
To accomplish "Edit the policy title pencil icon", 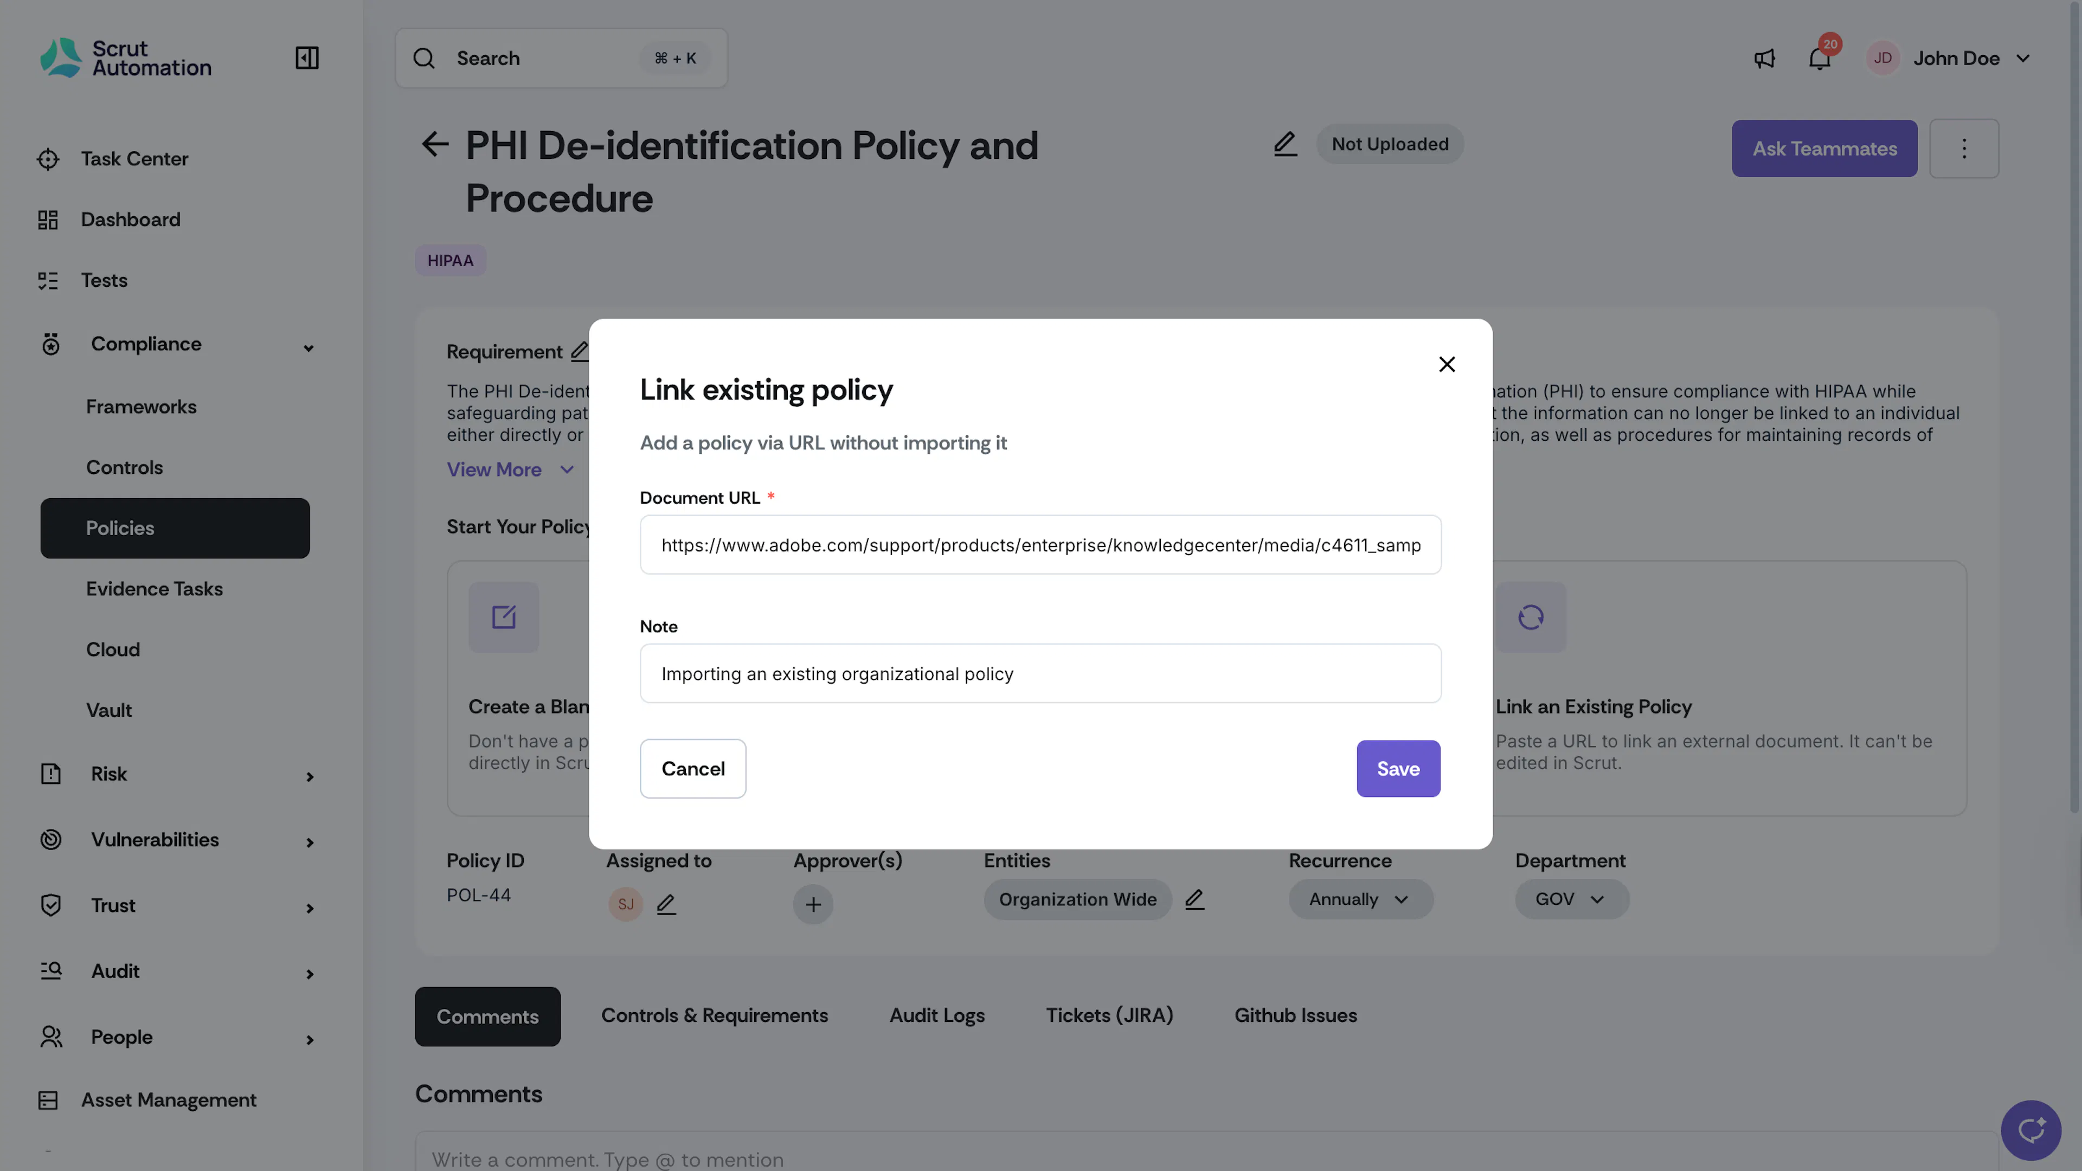I will tap(1285, 144).
